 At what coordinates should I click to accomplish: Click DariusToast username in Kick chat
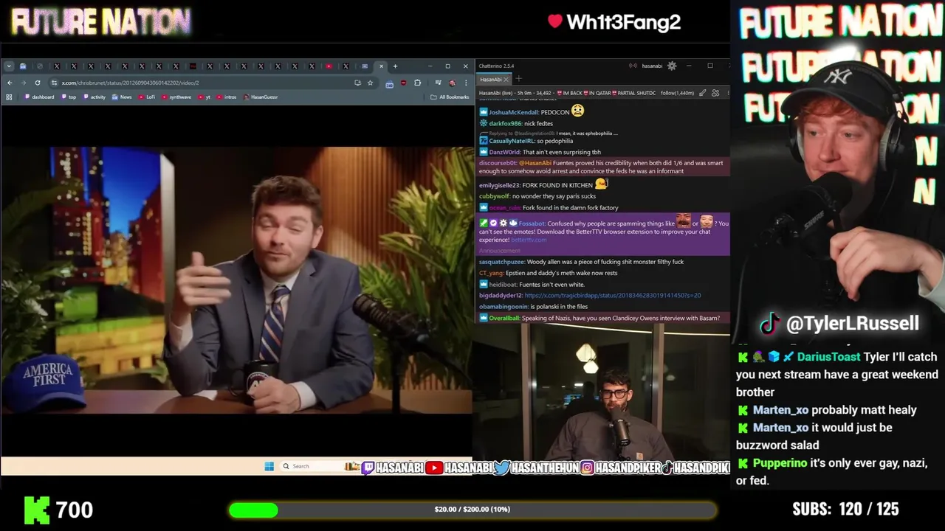pos(829,357)
